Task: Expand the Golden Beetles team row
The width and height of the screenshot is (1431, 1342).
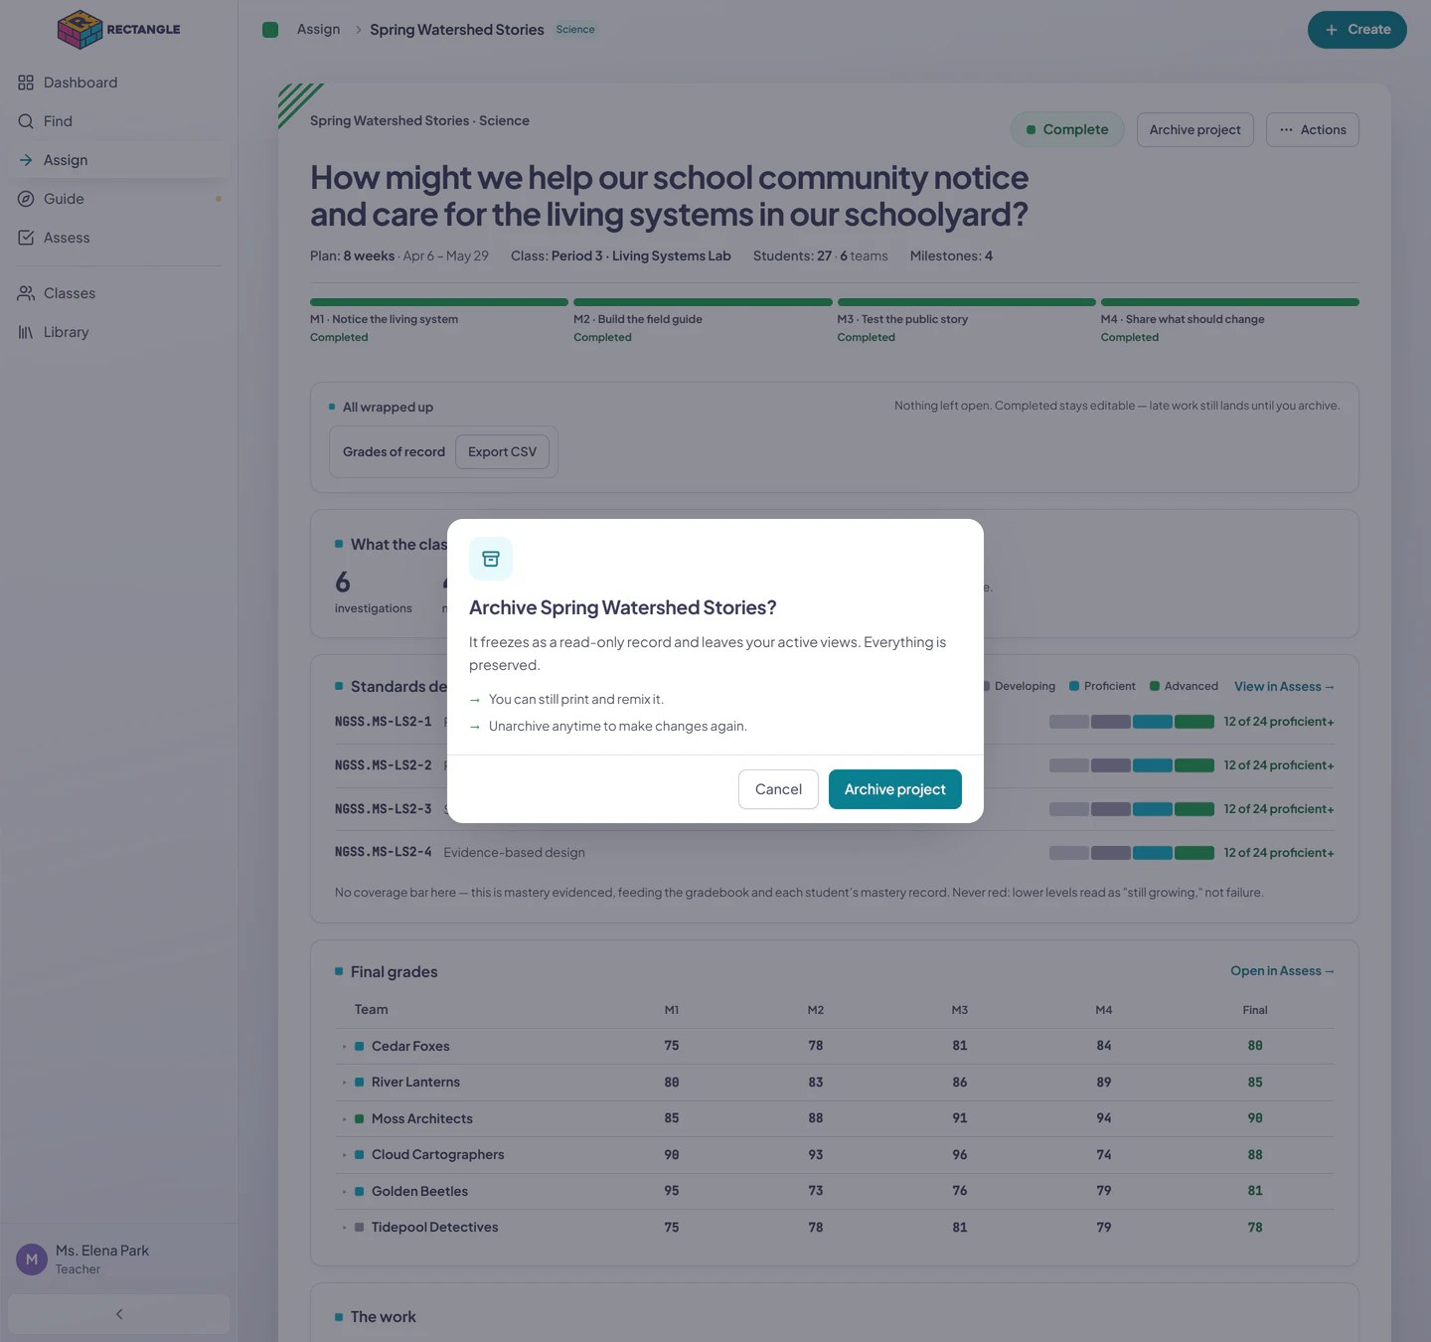Action: click(x=345, y=1192)
